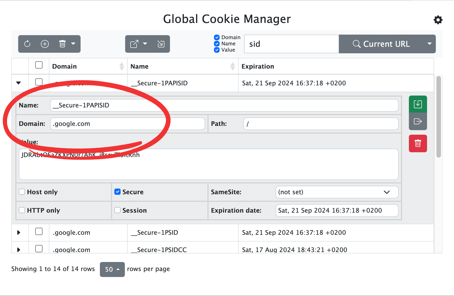The width and height of the screenshot is (454, 296).
Task: Toggle the Value search filter checkbox
Action: click(x=217, y=50)
